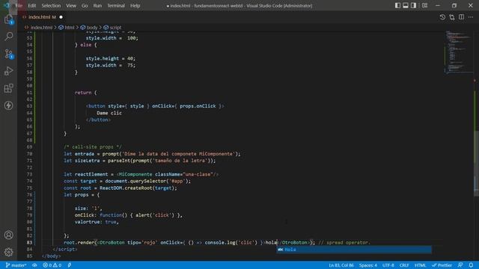Click the sync/publish icon in status bar
Viewport: 479px width, 269px height.
(34, 265)
